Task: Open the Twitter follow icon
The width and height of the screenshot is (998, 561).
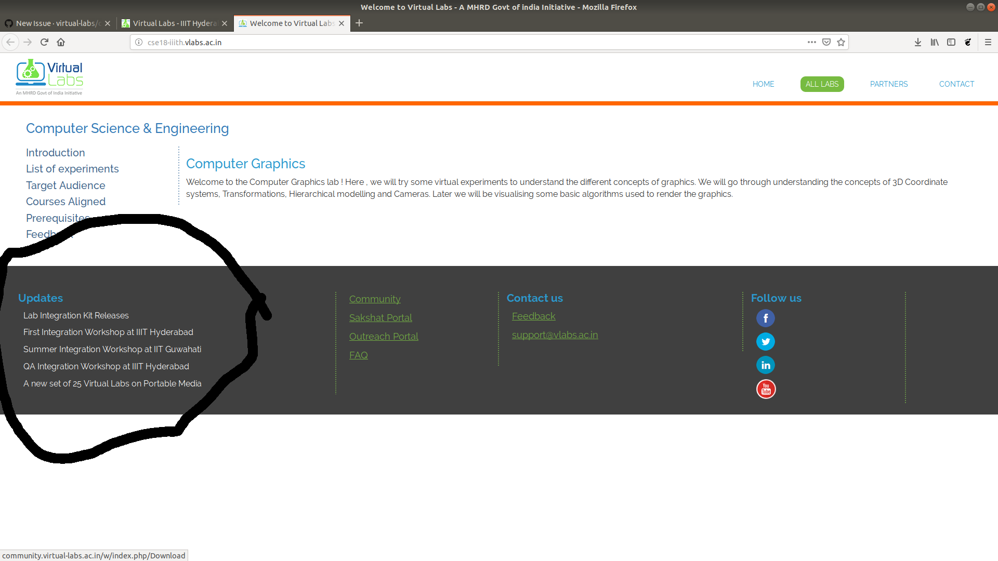Action: pos(765,342)
